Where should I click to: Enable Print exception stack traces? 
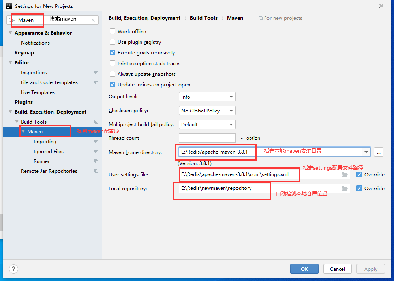[113, 63]
